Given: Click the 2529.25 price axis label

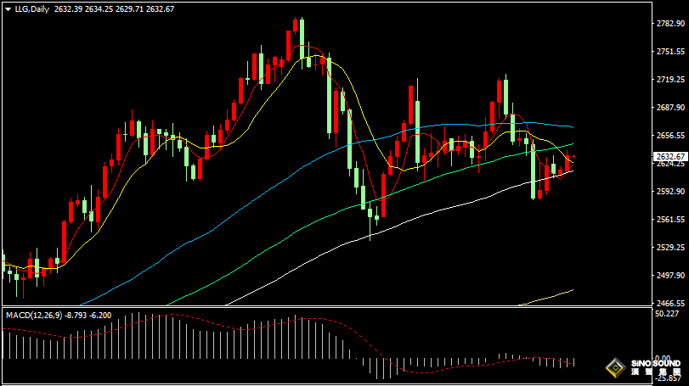Looking at the screenshot, I should point(670,248).
